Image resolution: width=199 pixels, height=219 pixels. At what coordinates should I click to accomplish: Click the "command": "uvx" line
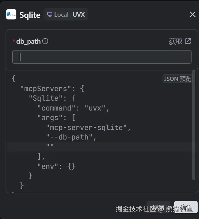[73, 108]
